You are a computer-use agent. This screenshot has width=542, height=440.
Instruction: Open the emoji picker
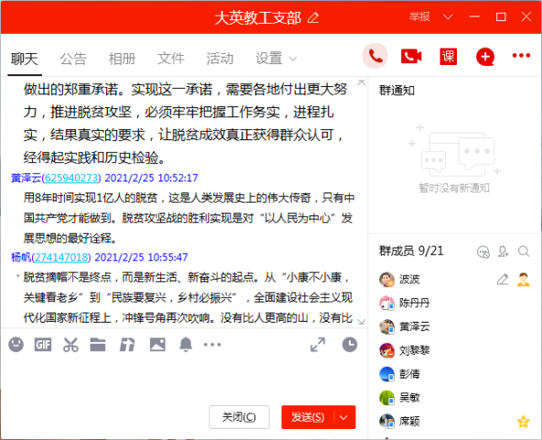pyautogui.click(x=16, y=345)
